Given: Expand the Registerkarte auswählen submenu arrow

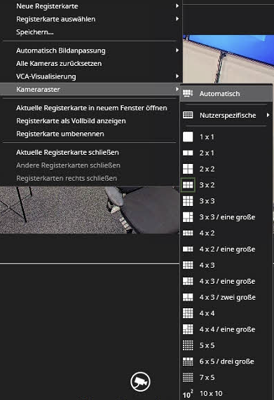Looking at the screenshot, I should (177, 19).
